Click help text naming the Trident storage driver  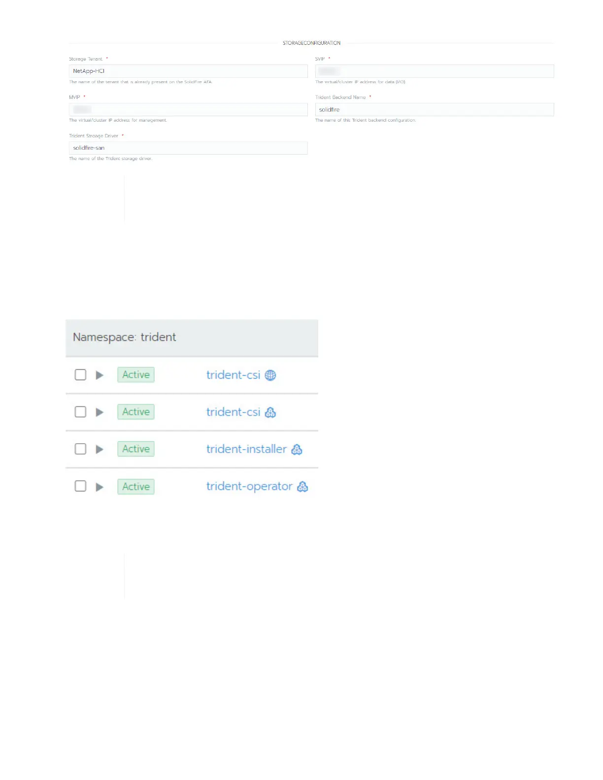pos(110,159)
